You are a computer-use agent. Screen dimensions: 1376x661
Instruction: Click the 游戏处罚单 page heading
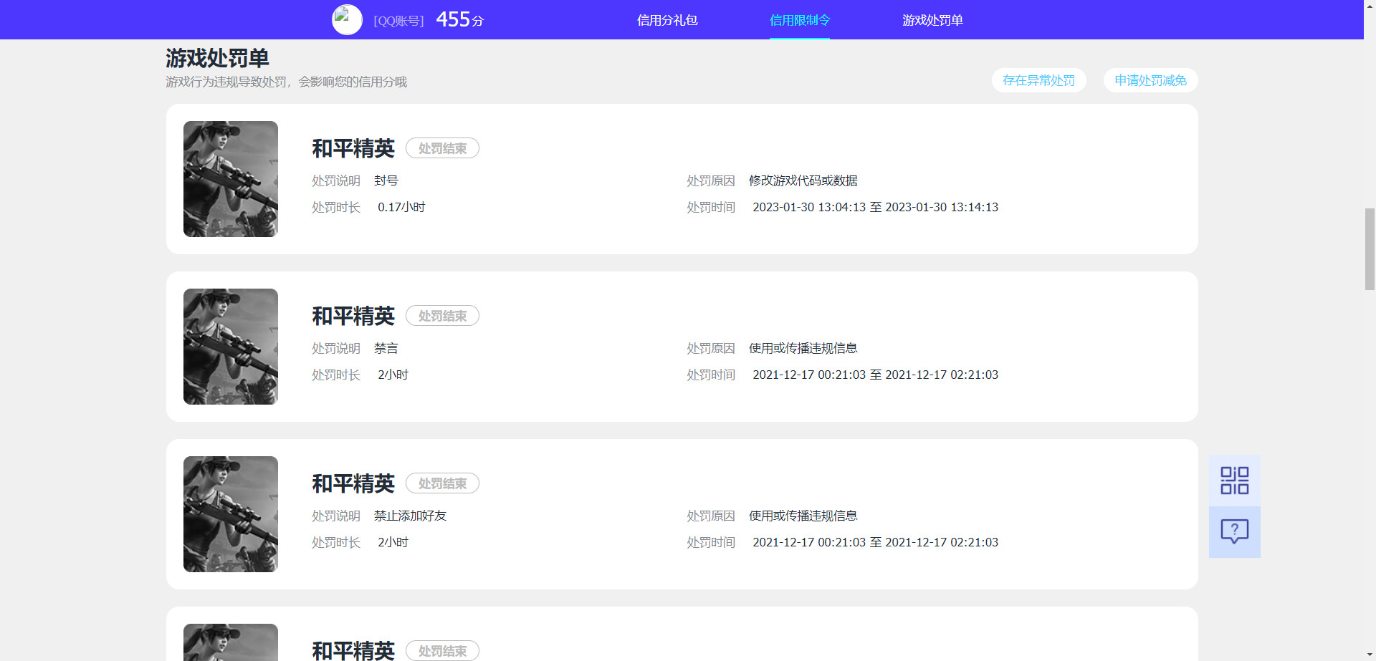pyautogui.click(x=217, y=58)
